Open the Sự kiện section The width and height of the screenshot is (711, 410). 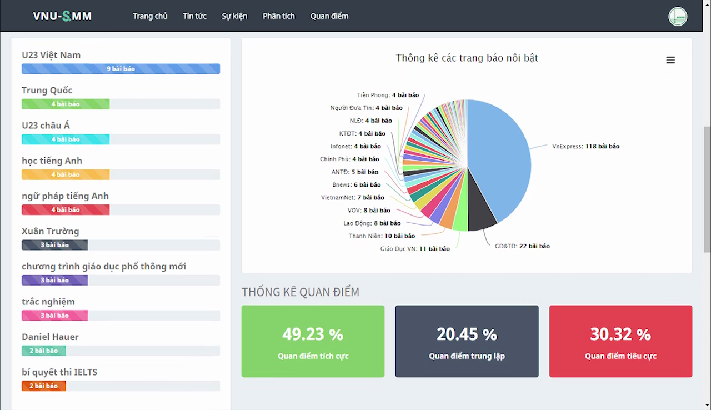click(234, 16)
